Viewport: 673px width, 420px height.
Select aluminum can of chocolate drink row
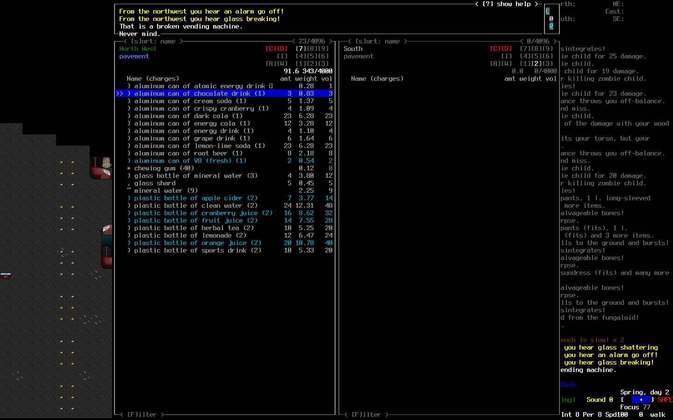pyautogui.click(x=224, y=93)
